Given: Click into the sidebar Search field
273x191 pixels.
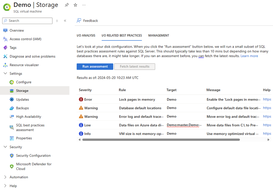Looking at the screenshot, I should (x=27, y=21).
